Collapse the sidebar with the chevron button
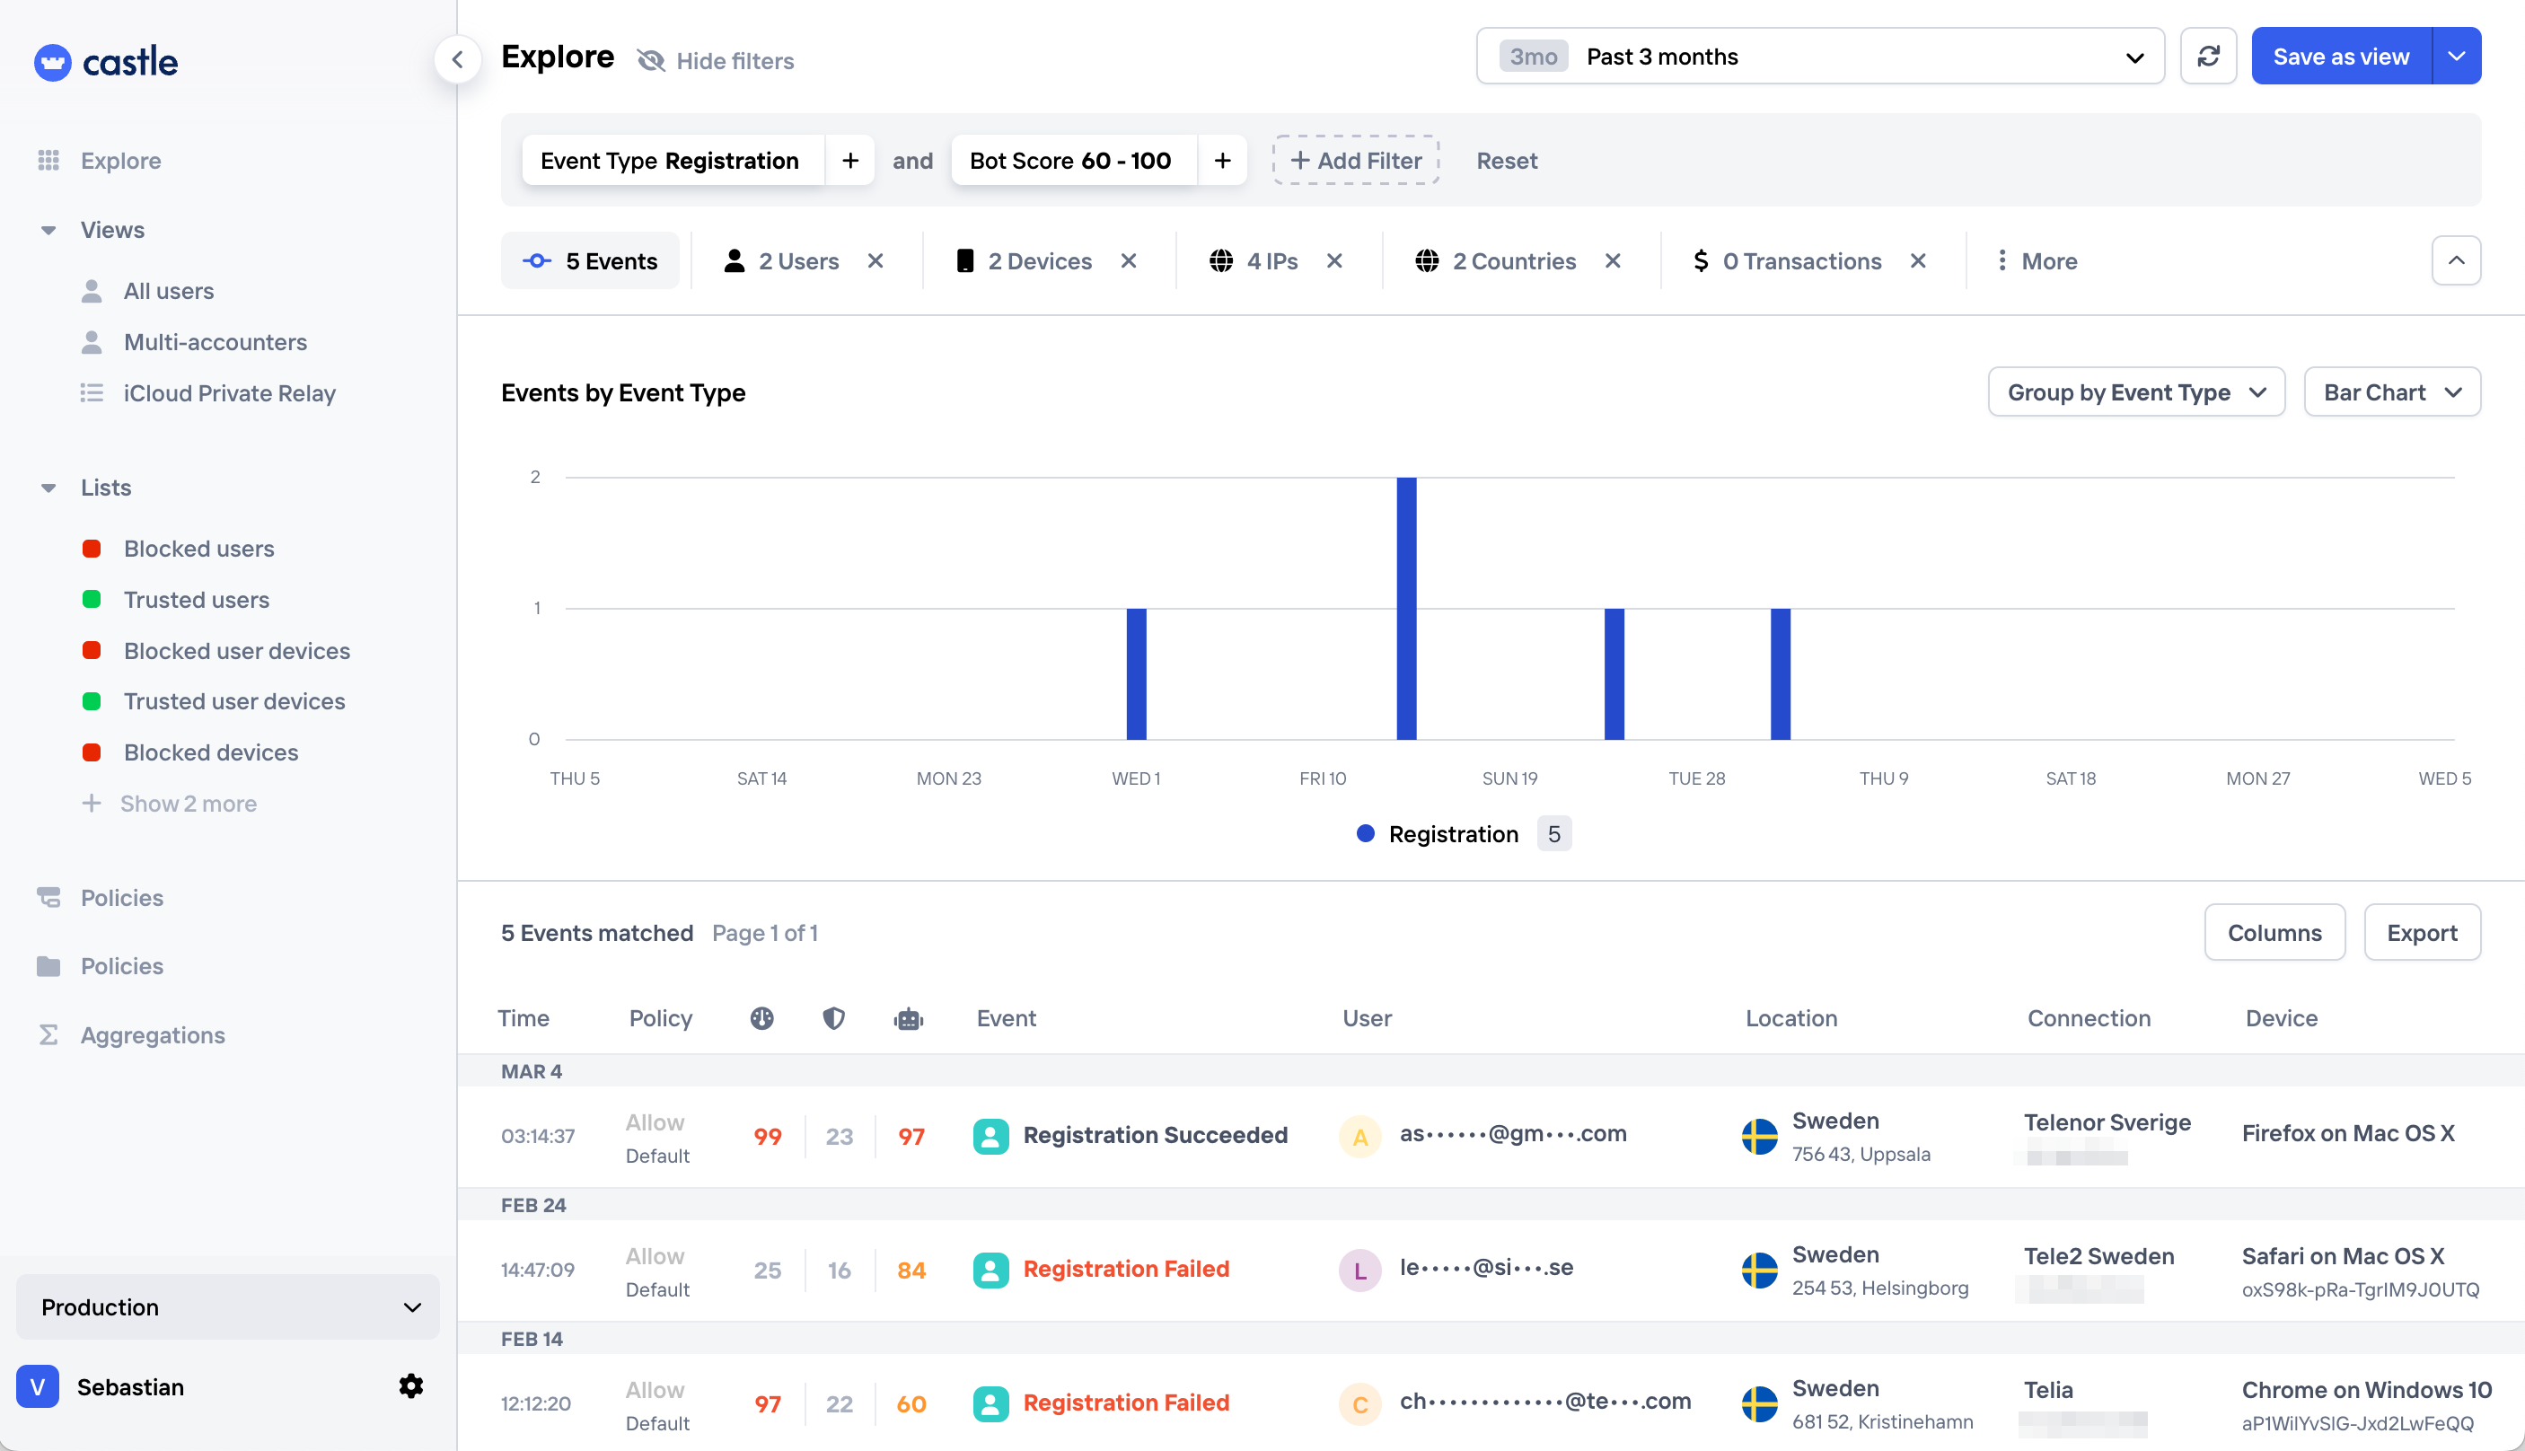Viewport: 2525px width, 1451px height. pyautogui.click(x=457, y=60)
